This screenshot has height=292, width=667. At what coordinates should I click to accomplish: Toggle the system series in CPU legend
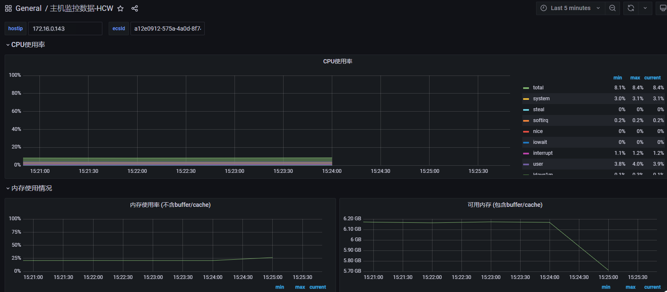[541, 99]
